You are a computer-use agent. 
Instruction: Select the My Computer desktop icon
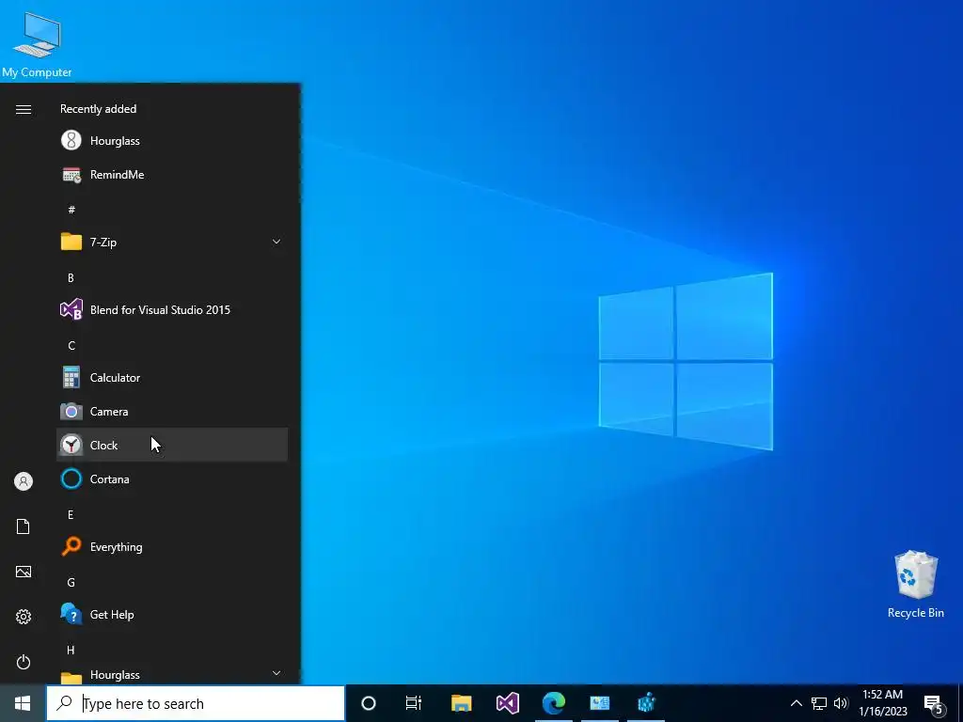(x=37, y=44)
